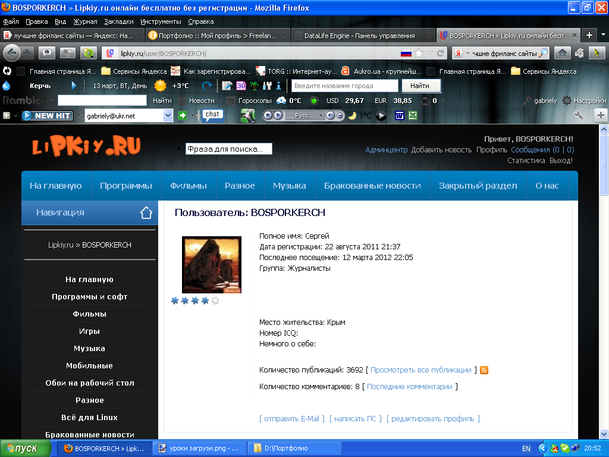Open the Инструменты menu
This screenshot has width=609, height=457.
(161, 21)
